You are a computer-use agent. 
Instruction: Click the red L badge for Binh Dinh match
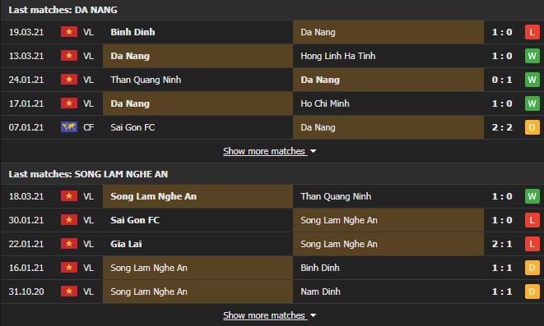coord(532,32)
